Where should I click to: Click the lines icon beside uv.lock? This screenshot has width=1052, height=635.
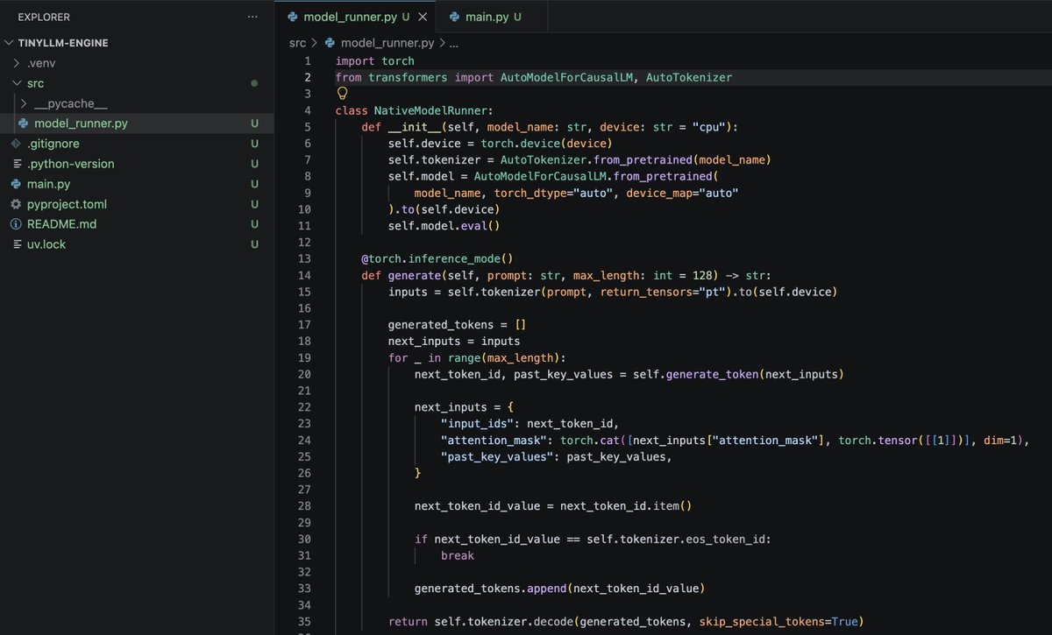[x=17, y=244]
